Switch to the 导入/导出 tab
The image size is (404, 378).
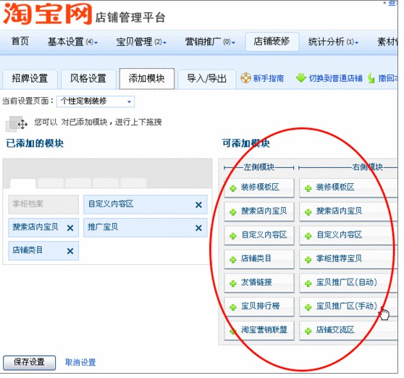207,79
